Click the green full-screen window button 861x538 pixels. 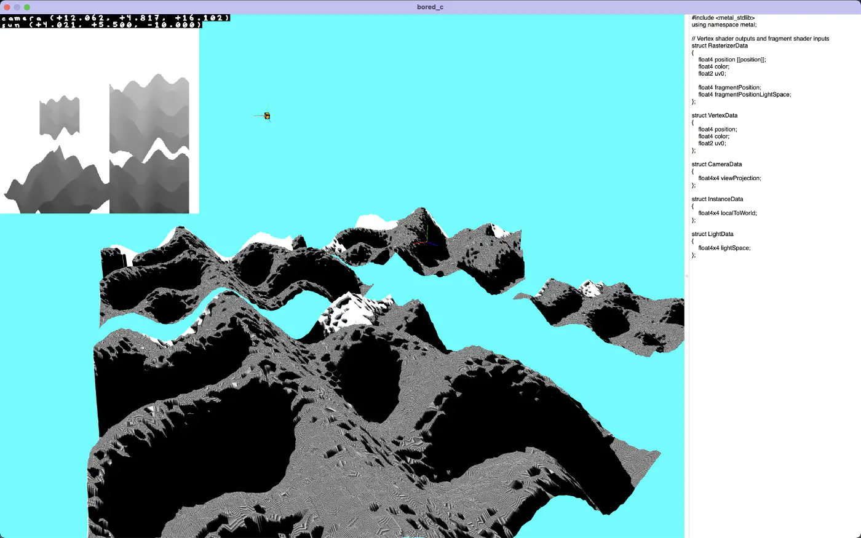(27, 7)
